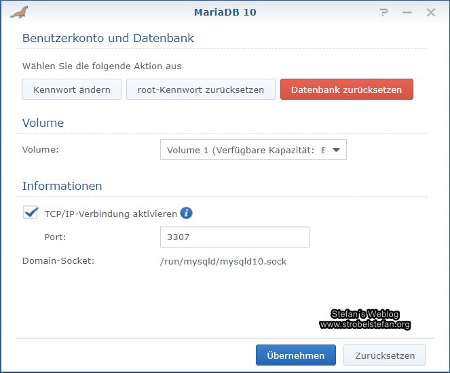
Task: Open help via question mark icon
Action: [383, 12]
